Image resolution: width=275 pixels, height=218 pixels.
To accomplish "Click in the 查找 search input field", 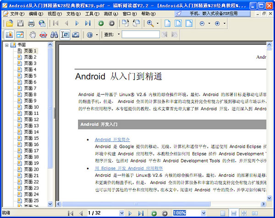I will [x=140, y=35].
